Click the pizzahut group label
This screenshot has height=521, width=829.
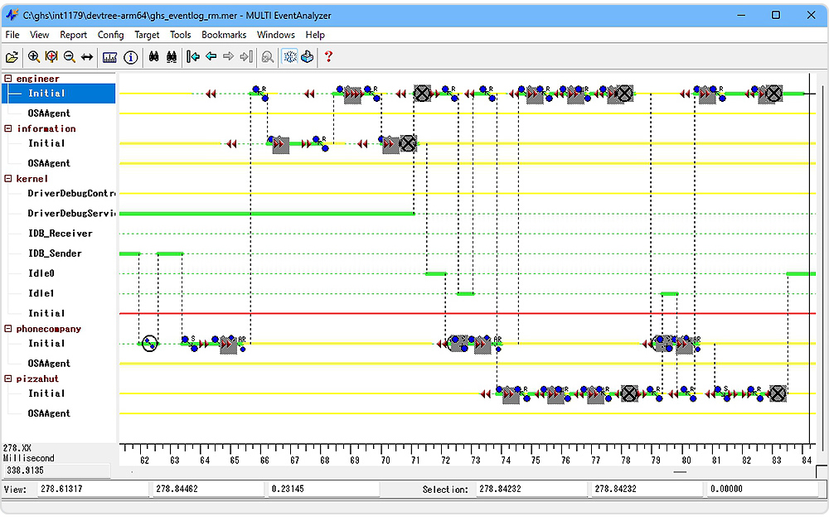pos(37,379)
